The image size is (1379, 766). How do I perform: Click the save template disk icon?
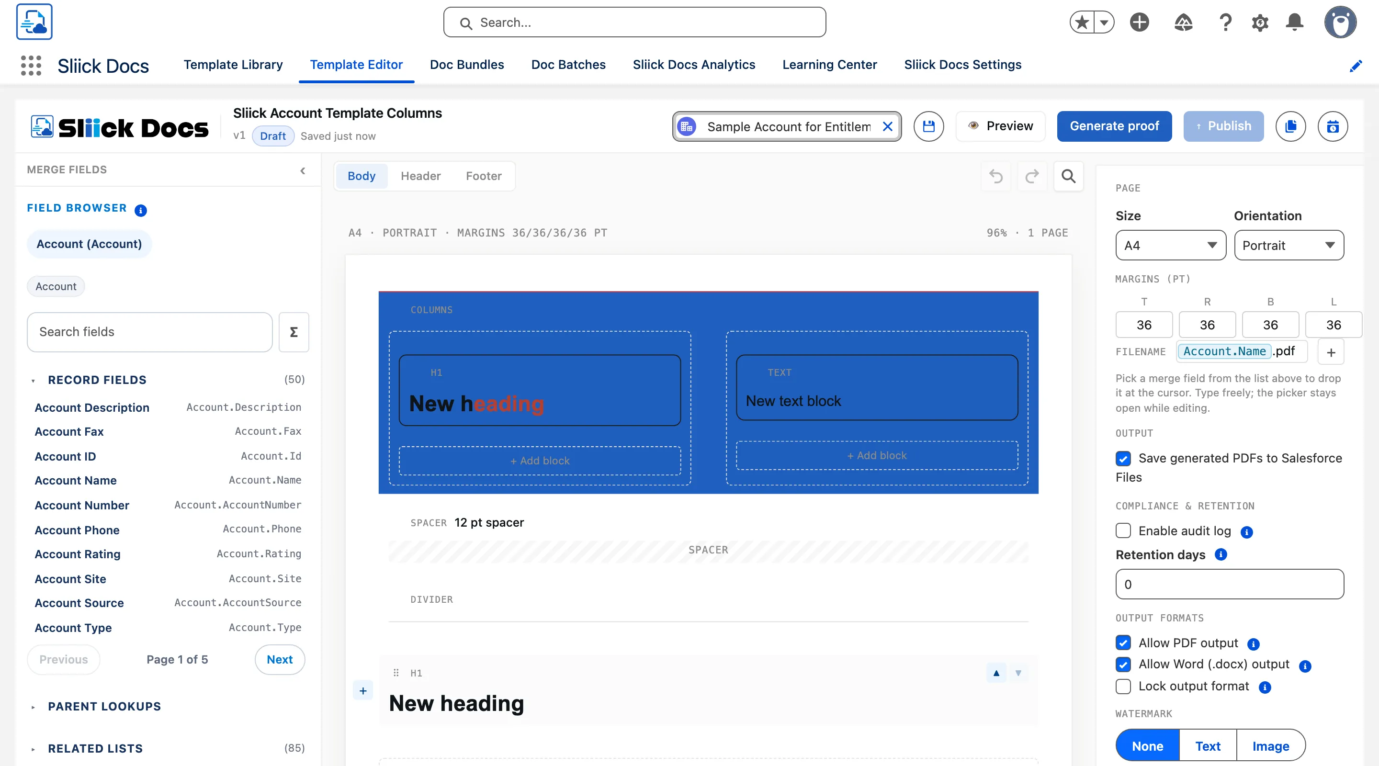tap(928, 126)
